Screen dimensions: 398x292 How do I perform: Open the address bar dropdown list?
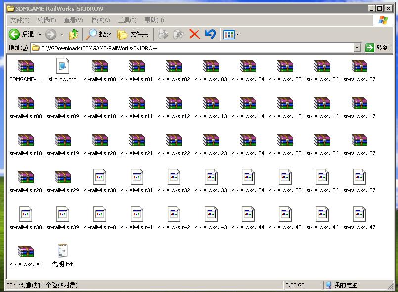point(357,48)
